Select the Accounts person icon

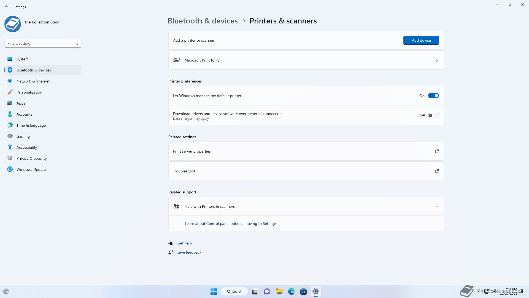point(10,114)
